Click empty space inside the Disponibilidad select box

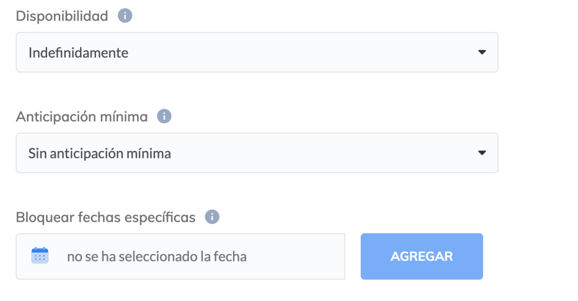click(306, 52)
